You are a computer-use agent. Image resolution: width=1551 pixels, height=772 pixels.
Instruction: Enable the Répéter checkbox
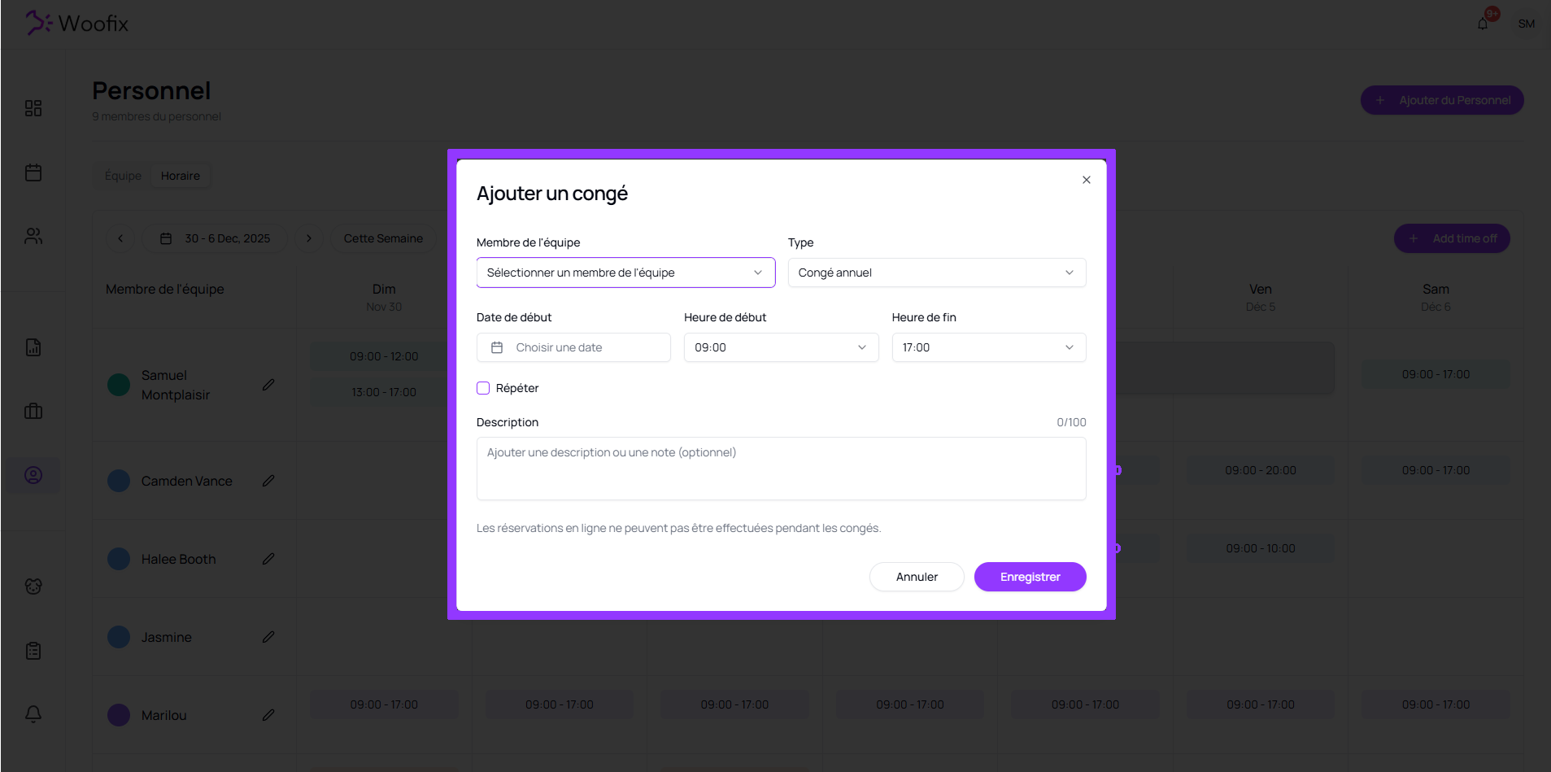[x=483, y=388]
